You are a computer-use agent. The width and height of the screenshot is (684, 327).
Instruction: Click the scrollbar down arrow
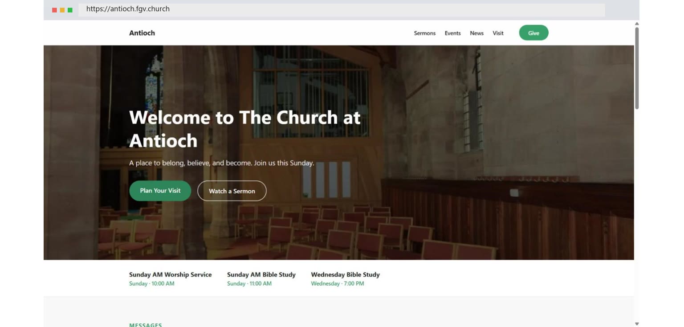[637, 324]
